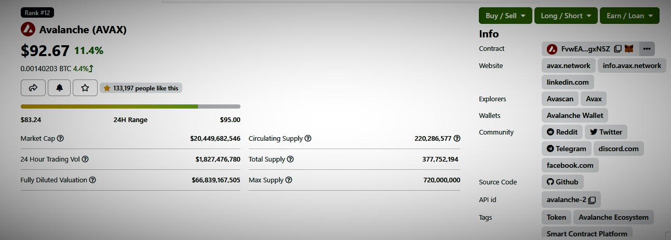The image size is (671, 240).
Task: Select the Avalanche Ecosystem tag
Action: point(613,217)
